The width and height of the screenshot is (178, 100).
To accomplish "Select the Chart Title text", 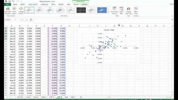I will point(109,30).
